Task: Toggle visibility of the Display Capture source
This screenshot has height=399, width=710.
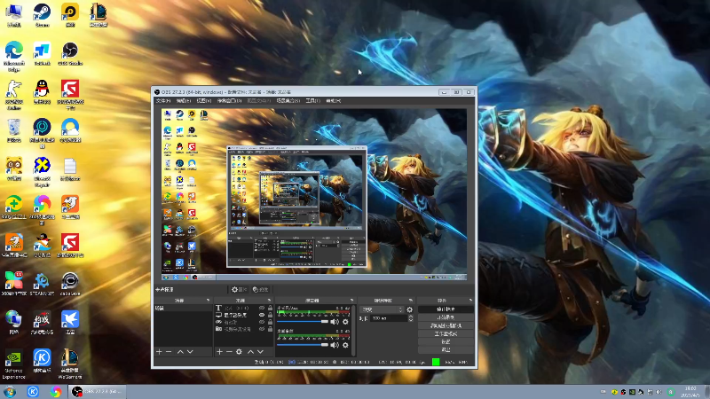Action: pos(262,315)
